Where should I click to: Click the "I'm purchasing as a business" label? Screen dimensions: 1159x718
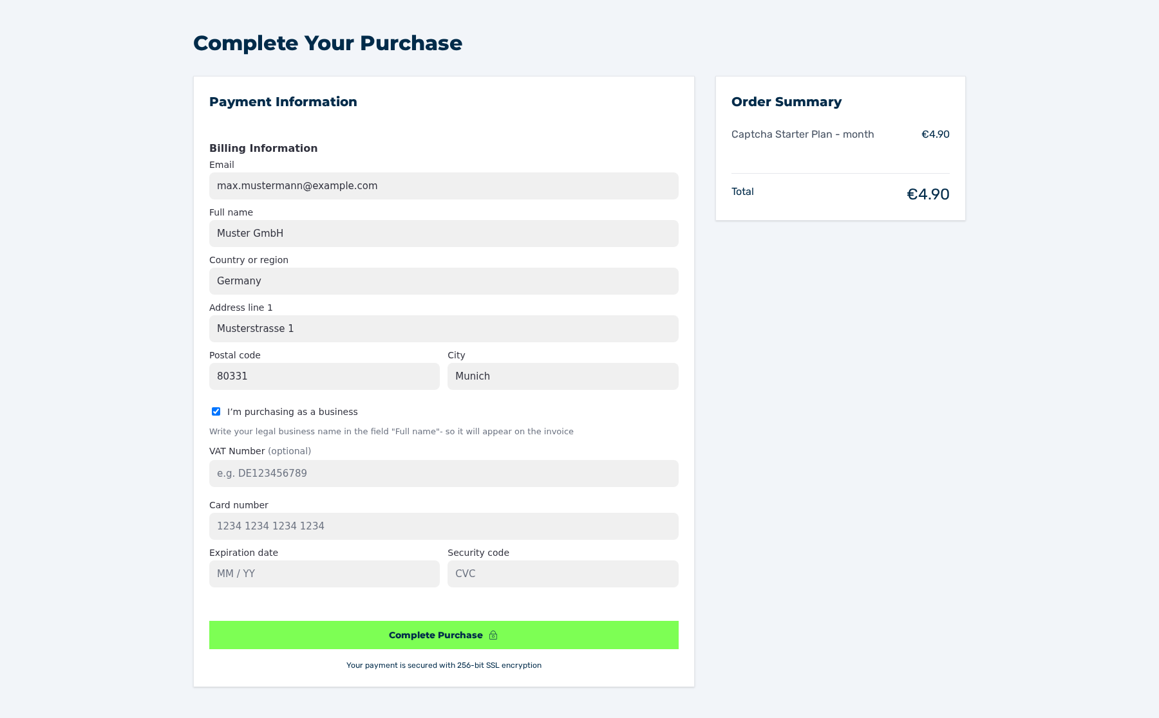[292, 412]
